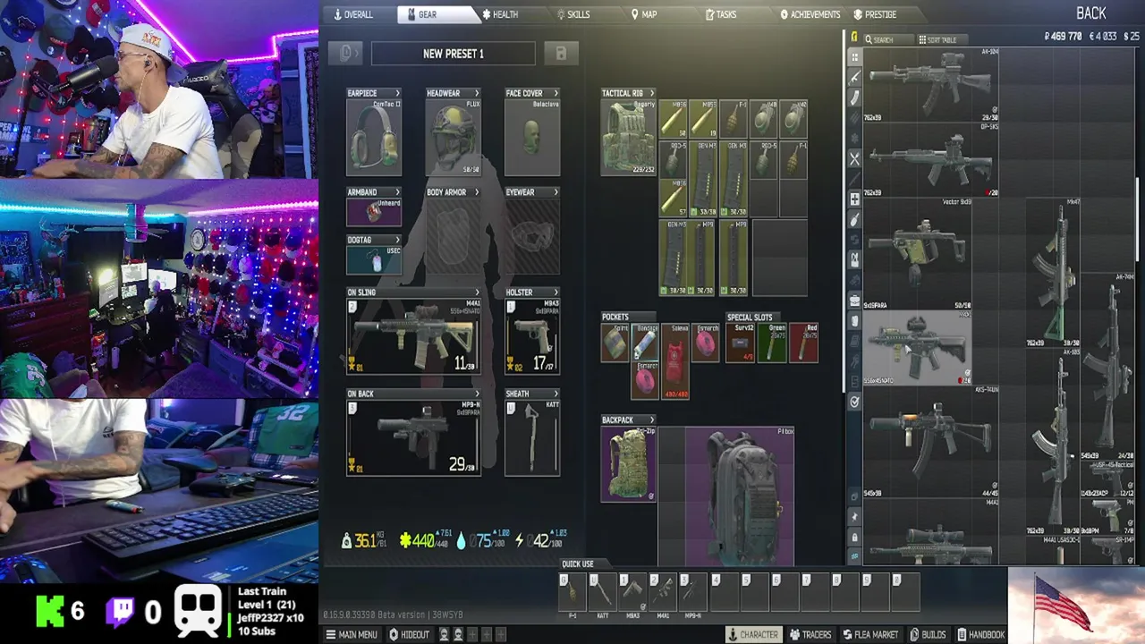1145x644 pixels.
Task: Select the Surv12 kit in special slots
Action: (x=740, y=343)
